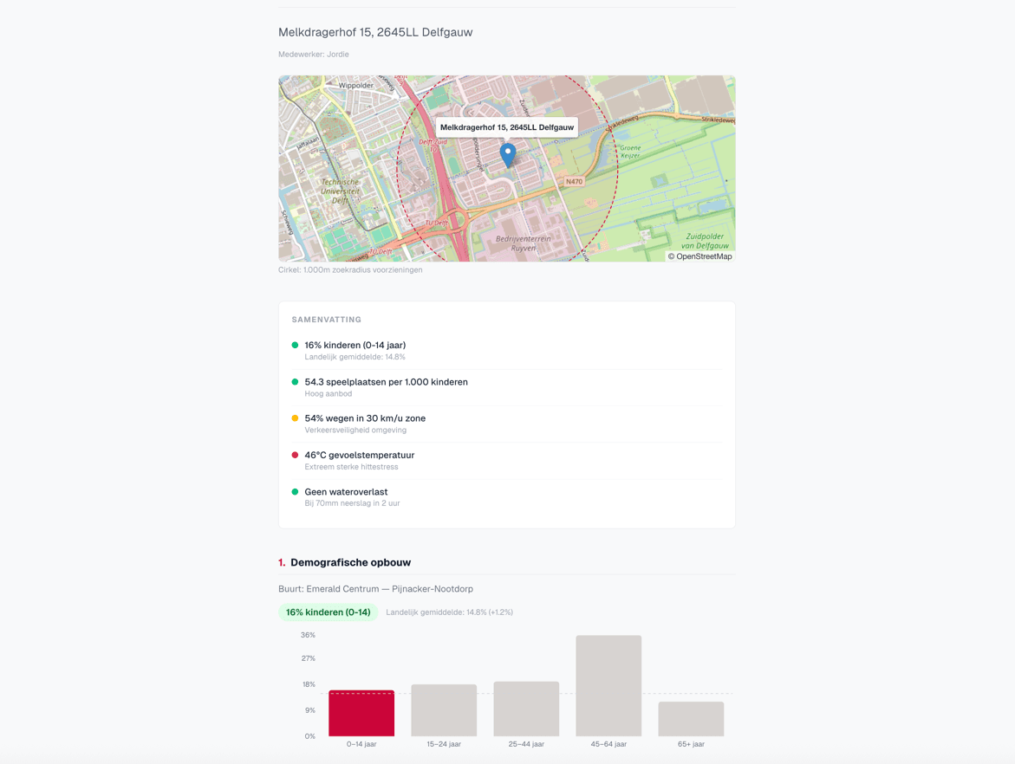Click the Buurt Emerald Centrum label
Screen dimensions: 1015x764
click(x=375, y=588)
